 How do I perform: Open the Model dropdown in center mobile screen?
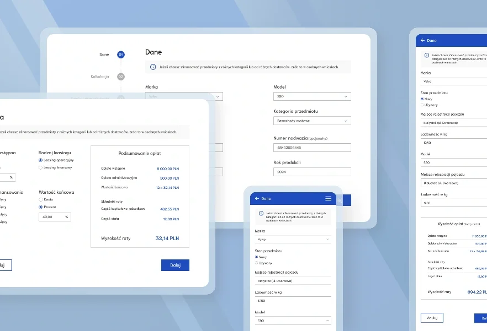[293, 321]
